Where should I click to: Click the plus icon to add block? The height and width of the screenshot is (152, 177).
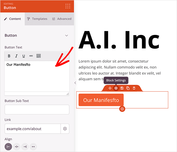click(122, 109)
